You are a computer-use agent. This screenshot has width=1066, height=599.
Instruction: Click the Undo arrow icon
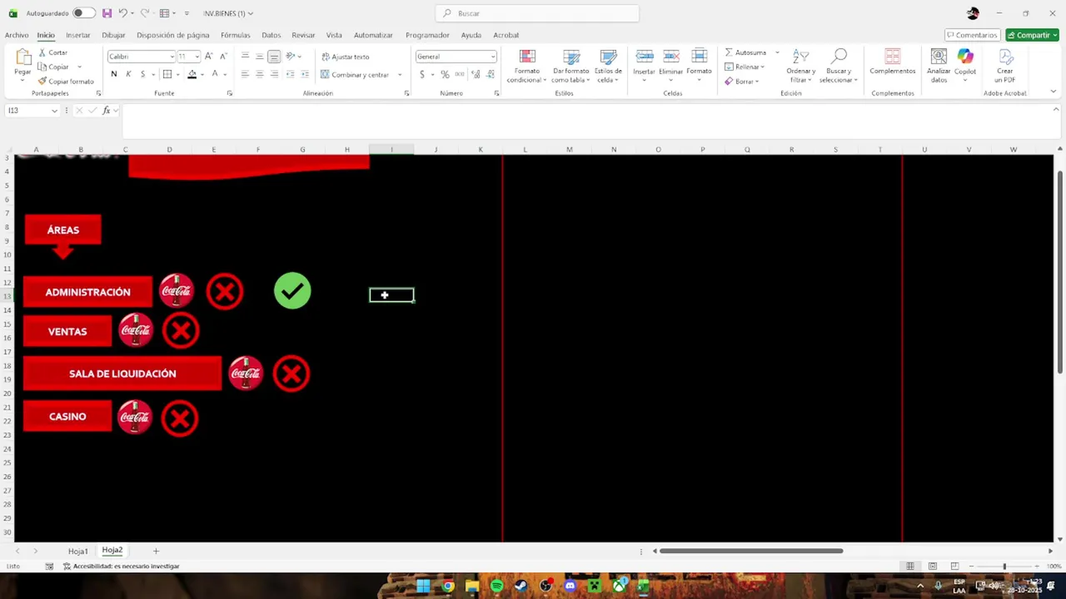(122, 13)
